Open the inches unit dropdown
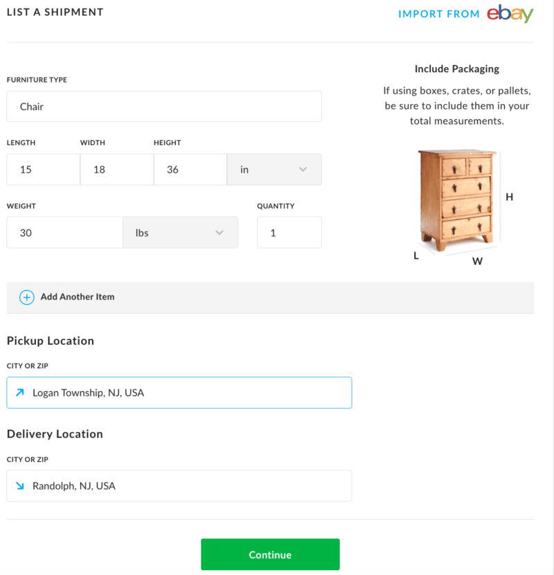 tap(274, 169)
